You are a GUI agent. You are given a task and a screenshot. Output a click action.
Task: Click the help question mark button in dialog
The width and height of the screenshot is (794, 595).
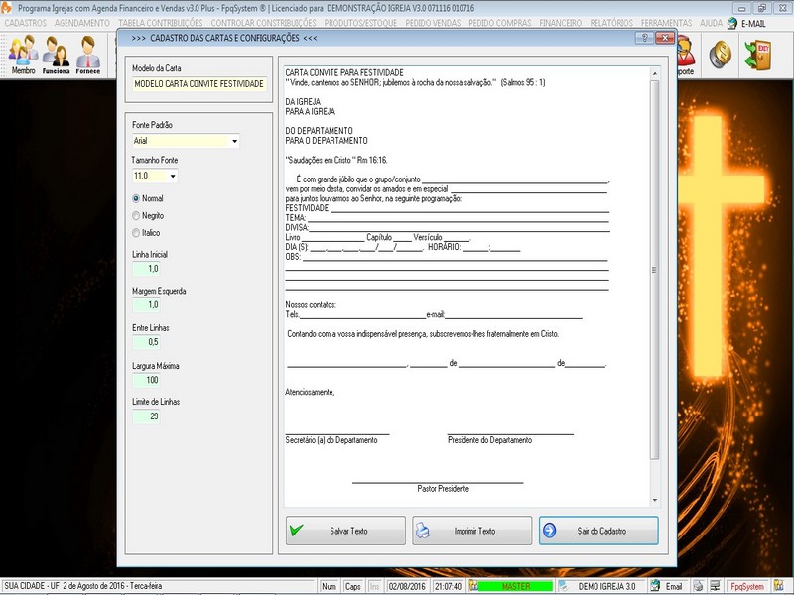pyautogui.click(x=644, y=38)
